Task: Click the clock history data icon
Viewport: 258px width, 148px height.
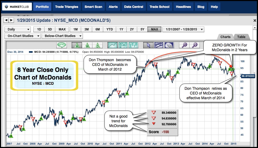Action: 169,45
